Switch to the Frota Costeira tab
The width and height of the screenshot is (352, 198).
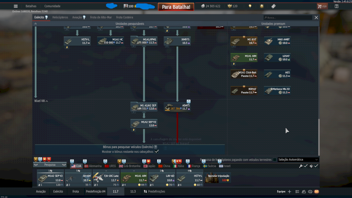tap(125, 17)
